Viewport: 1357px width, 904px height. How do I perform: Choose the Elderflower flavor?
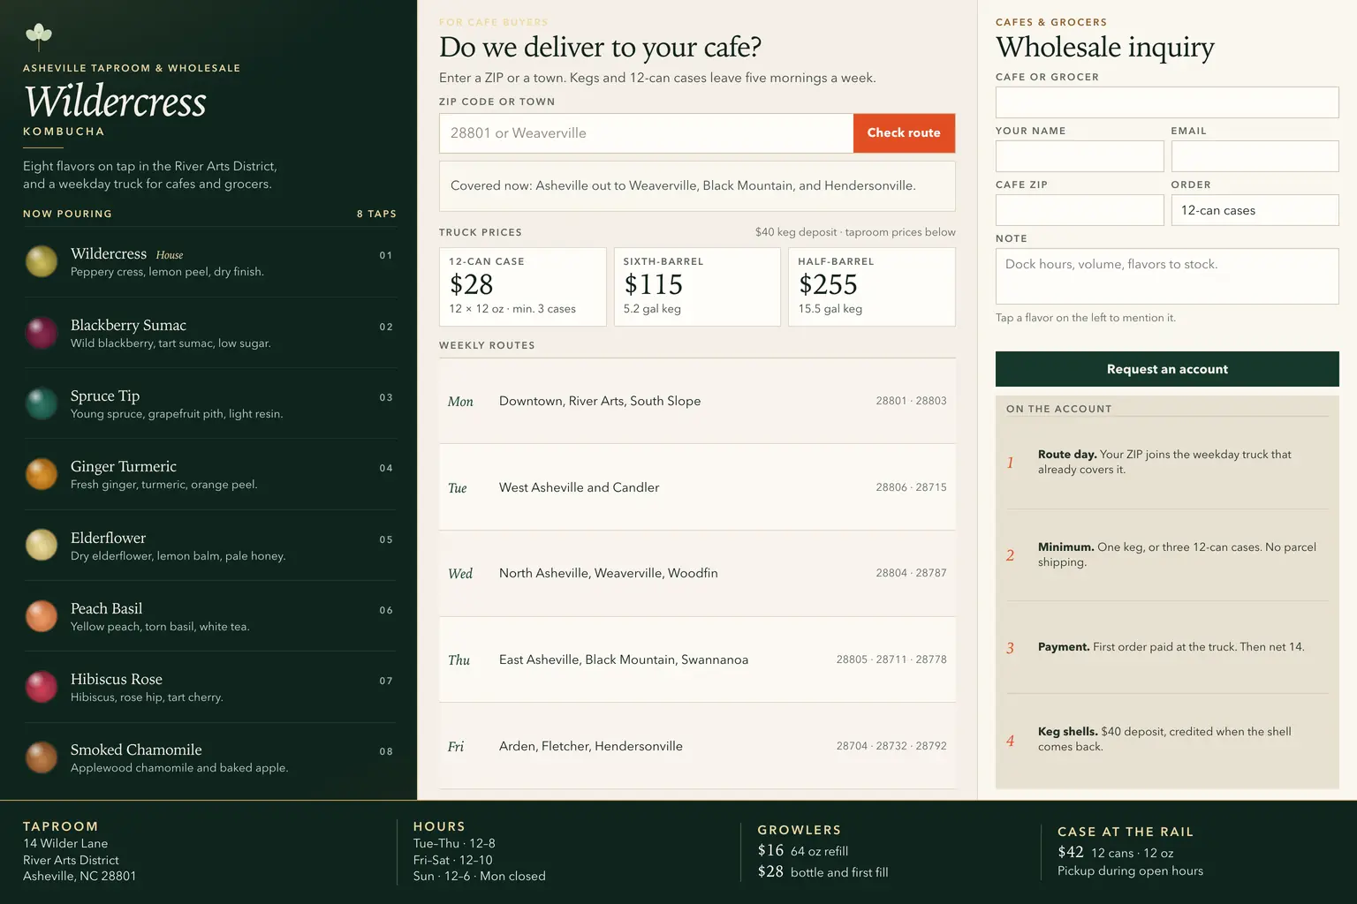210,546
